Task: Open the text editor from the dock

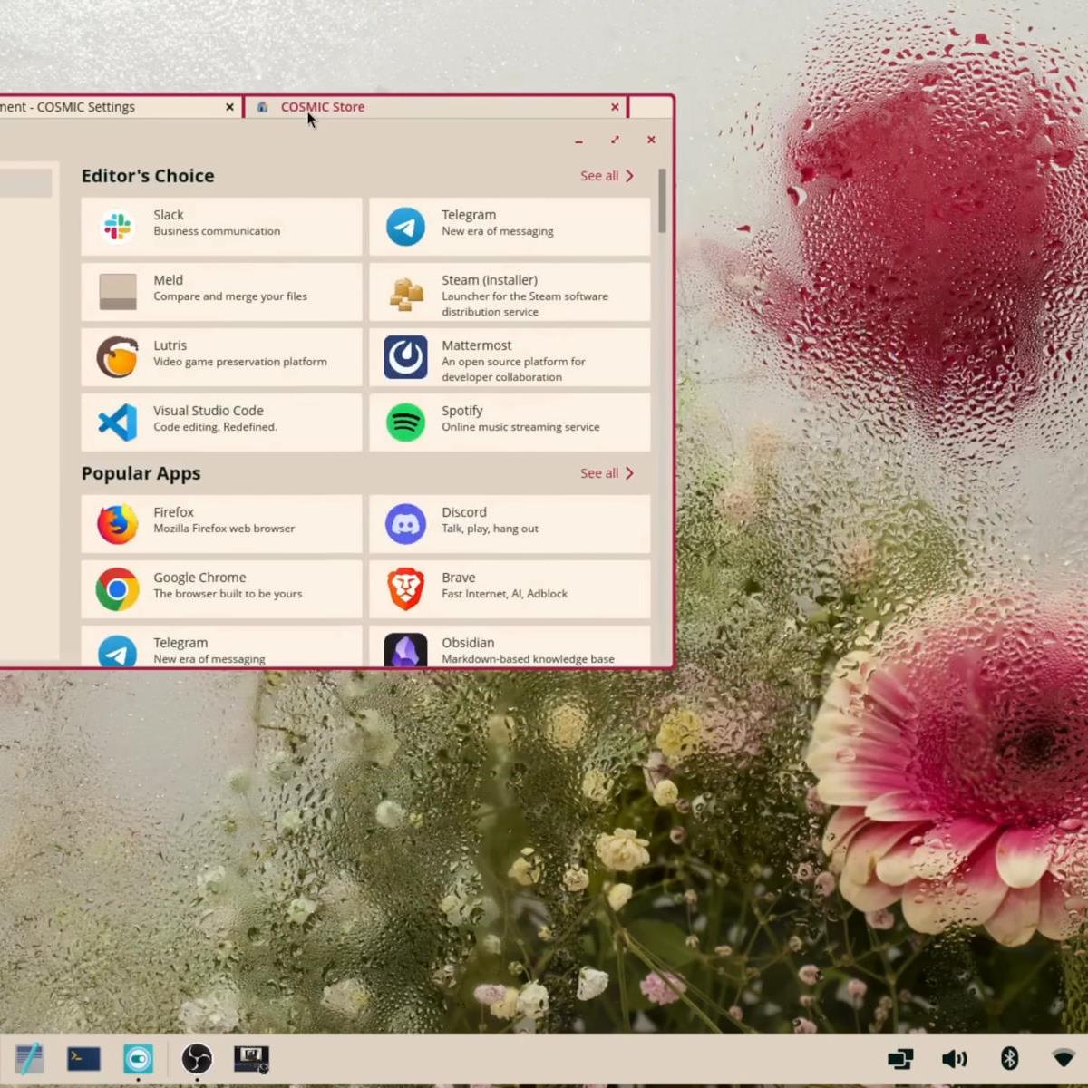Action: [x=29, y=1058]
